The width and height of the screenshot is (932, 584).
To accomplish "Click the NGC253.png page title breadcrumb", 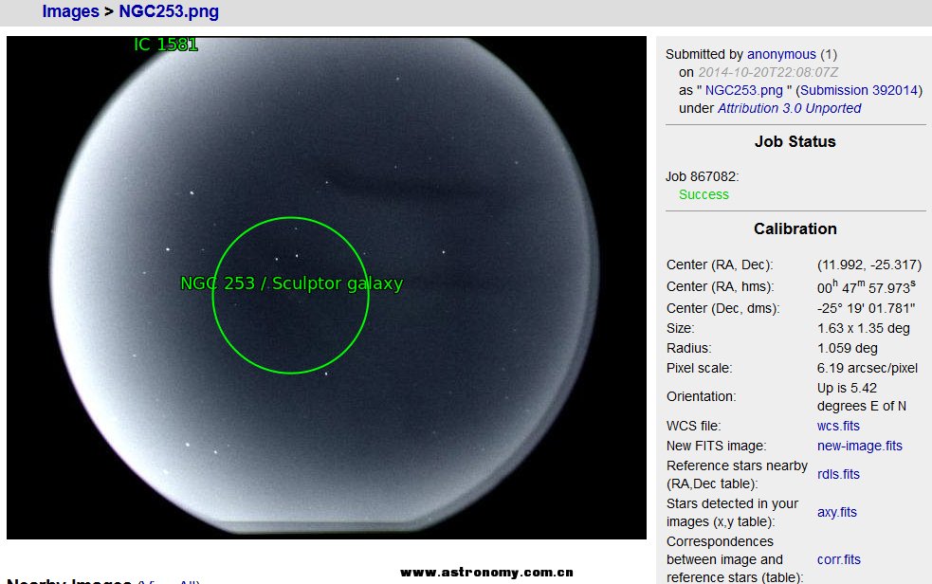I will pos(168,12).
